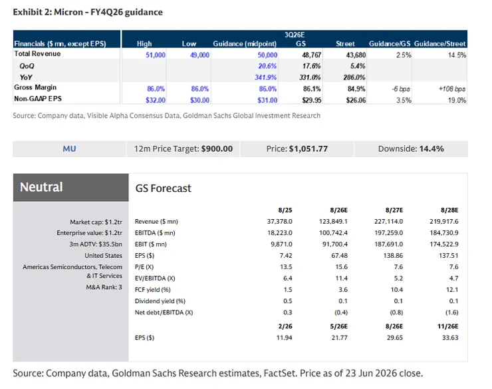Select the QoQ midpoint value 20.6%
The image size is (492, 389).
[267, 66]
